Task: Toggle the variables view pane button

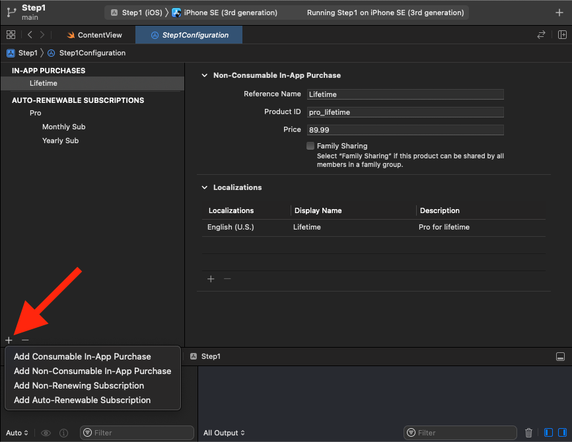Action: tap(548, 433)
